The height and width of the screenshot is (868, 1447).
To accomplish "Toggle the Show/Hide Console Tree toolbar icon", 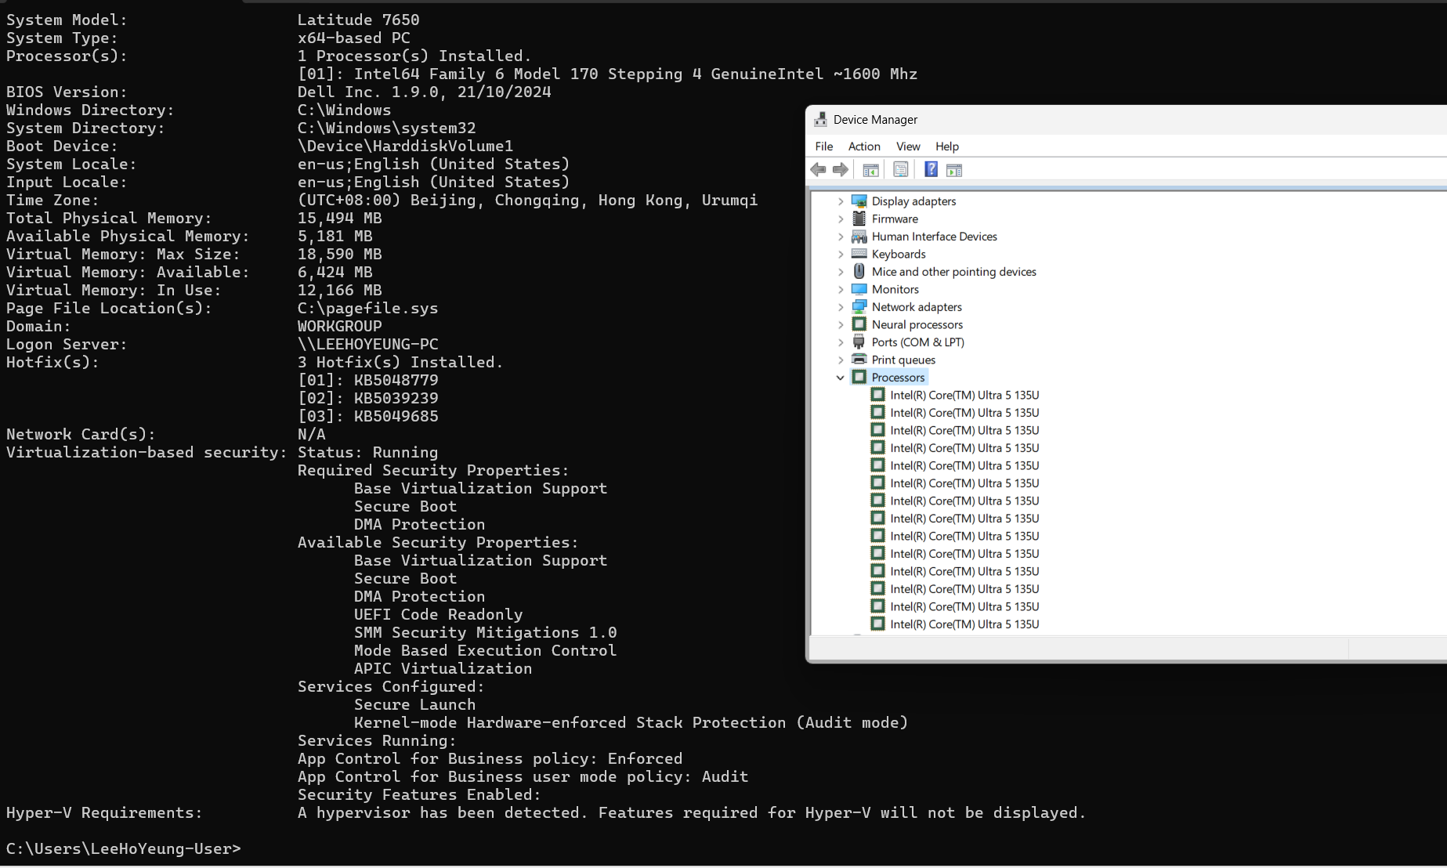I will click(x=870, y=169).
